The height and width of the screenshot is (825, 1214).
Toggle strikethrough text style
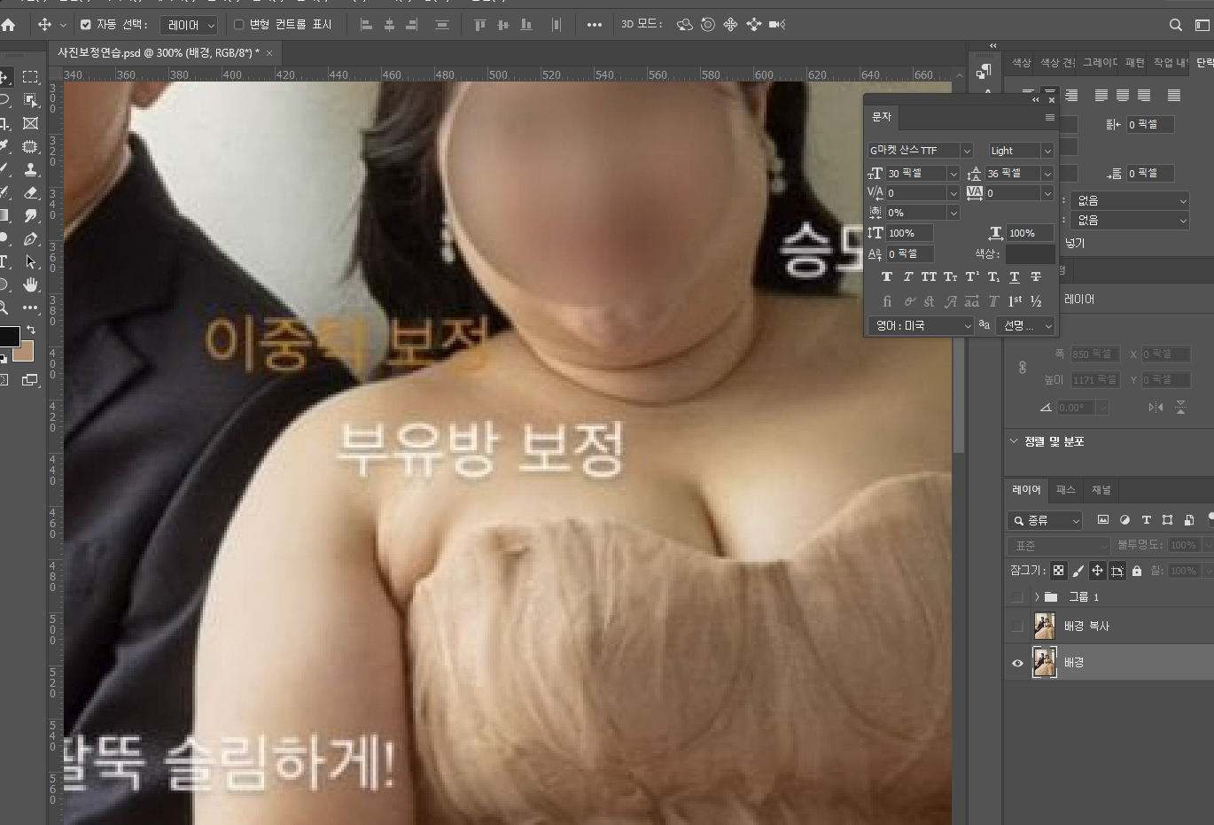[1036, 277]
